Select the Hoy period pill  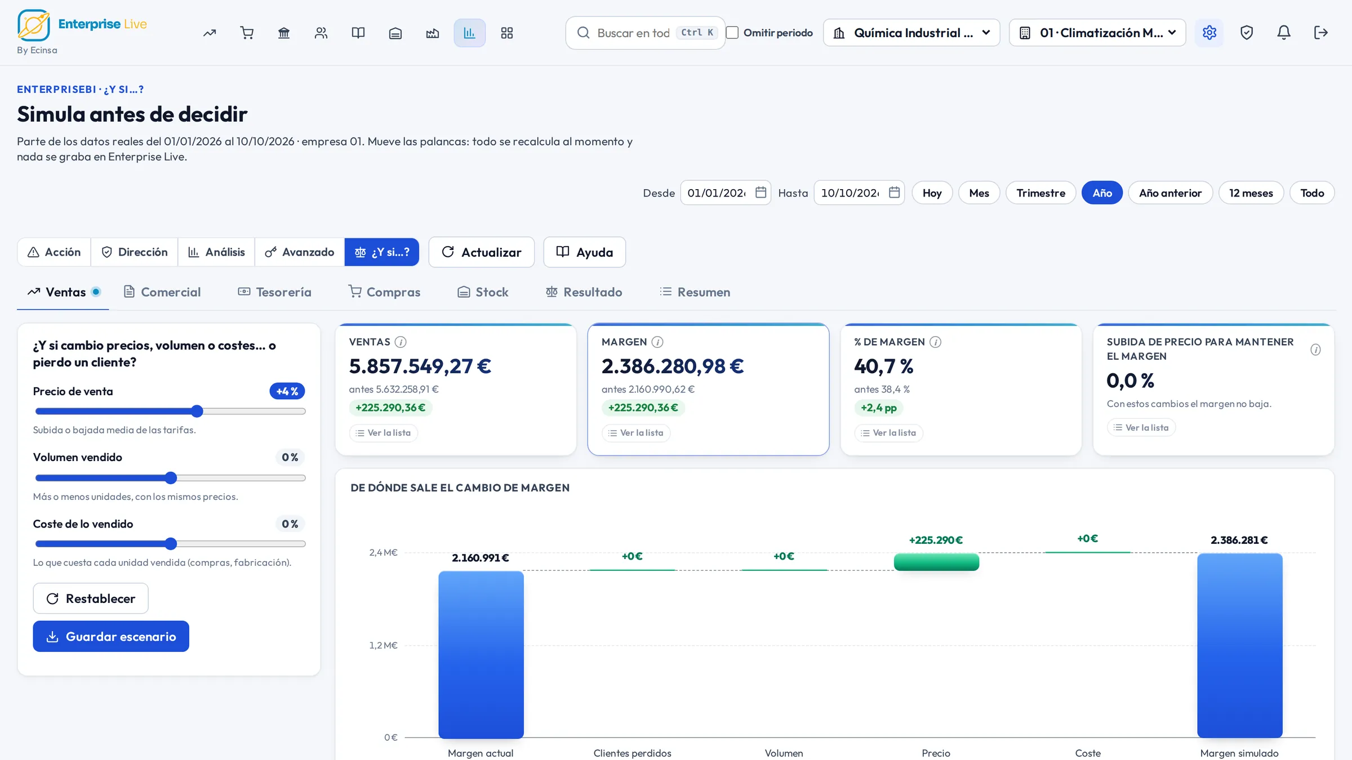pyautogui.click(x=932, y=193)
